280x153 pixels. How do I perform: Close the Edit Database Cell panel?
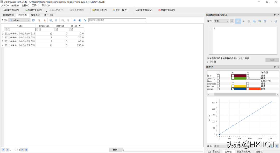coord(278,15)
